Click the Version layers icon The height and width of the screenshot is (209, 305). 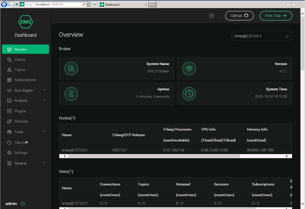tap(189, 69)
